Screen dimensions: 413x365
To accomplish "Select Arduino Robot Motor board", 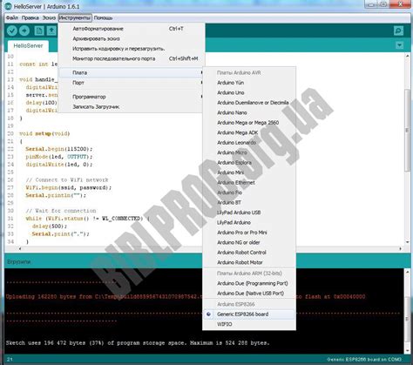I will pyautogui.click(x=249, y=262).
